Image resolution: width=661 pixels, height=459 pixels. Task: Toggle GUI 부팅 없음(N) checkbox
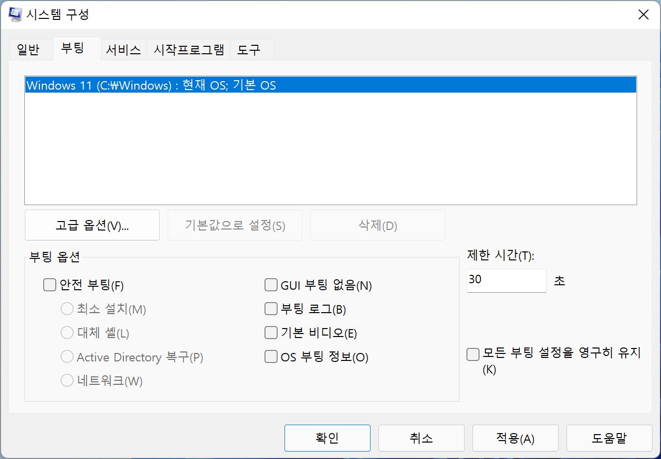click(x=271, y=285)
